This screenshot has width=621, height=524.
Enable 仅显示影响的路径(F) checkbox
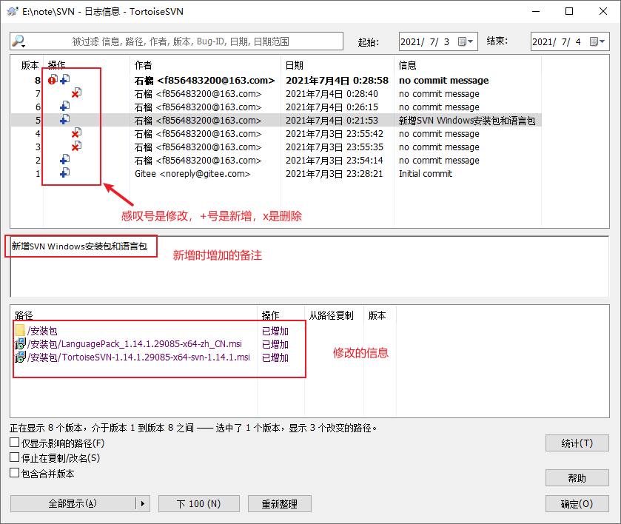pyautogui.click(x=15, y=443)
